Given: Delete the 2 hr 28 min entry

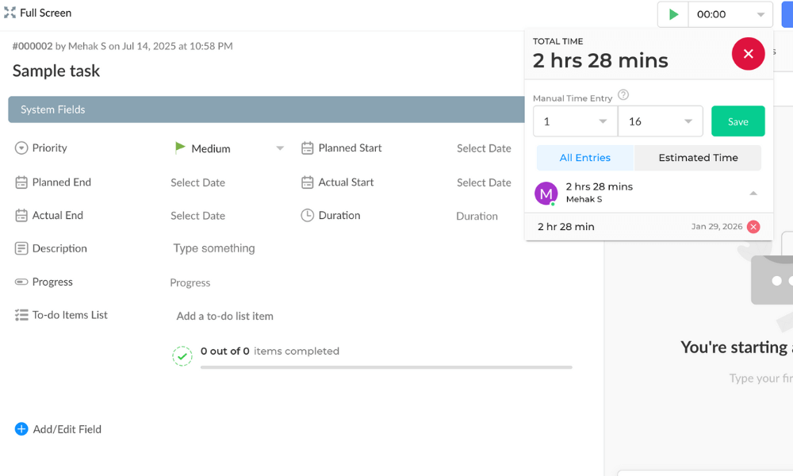Looking at the screenshot, I should pyautogui.click(x=753, y=227).
